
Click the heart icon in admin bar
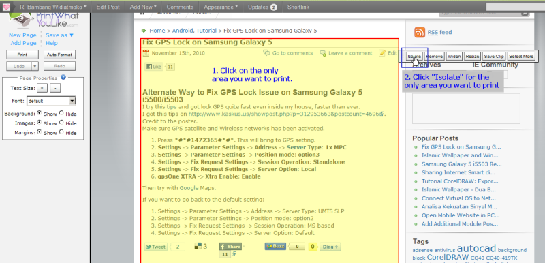7,7
